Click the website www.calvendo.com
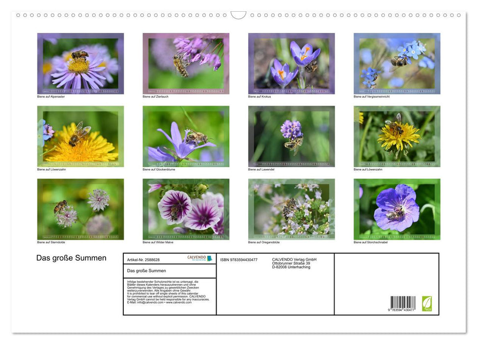The height and width of the screenshot is (344, 477). pyautogui.click(x=179, y=302)
